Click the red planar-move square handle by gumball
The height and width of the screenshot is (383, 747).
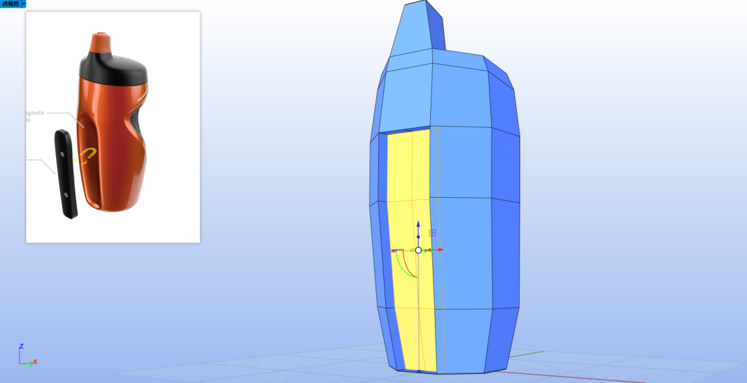click(x=432, y=233)
